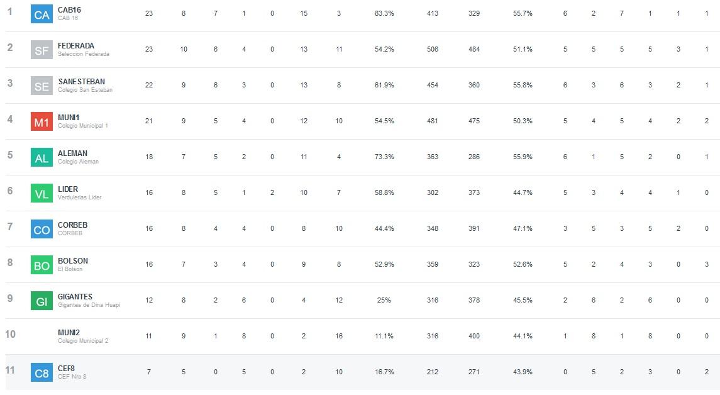
Task: Select the LIDER team name
Action: click(68, 189)
